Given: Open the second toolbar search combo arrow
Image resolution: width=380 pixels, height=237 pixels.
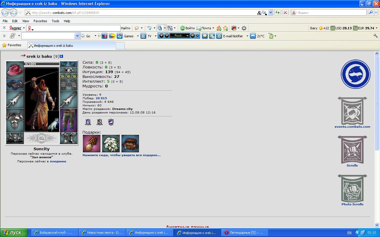Looking at the screenshot, I should point(77,36).
